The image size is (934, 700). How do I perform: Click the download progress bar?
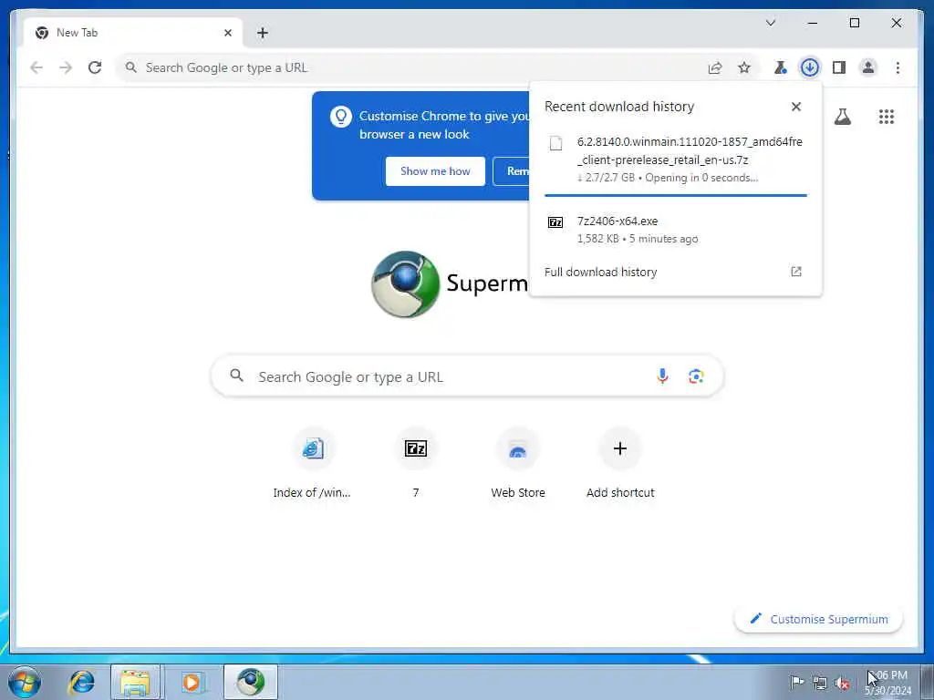pos(676,195)
